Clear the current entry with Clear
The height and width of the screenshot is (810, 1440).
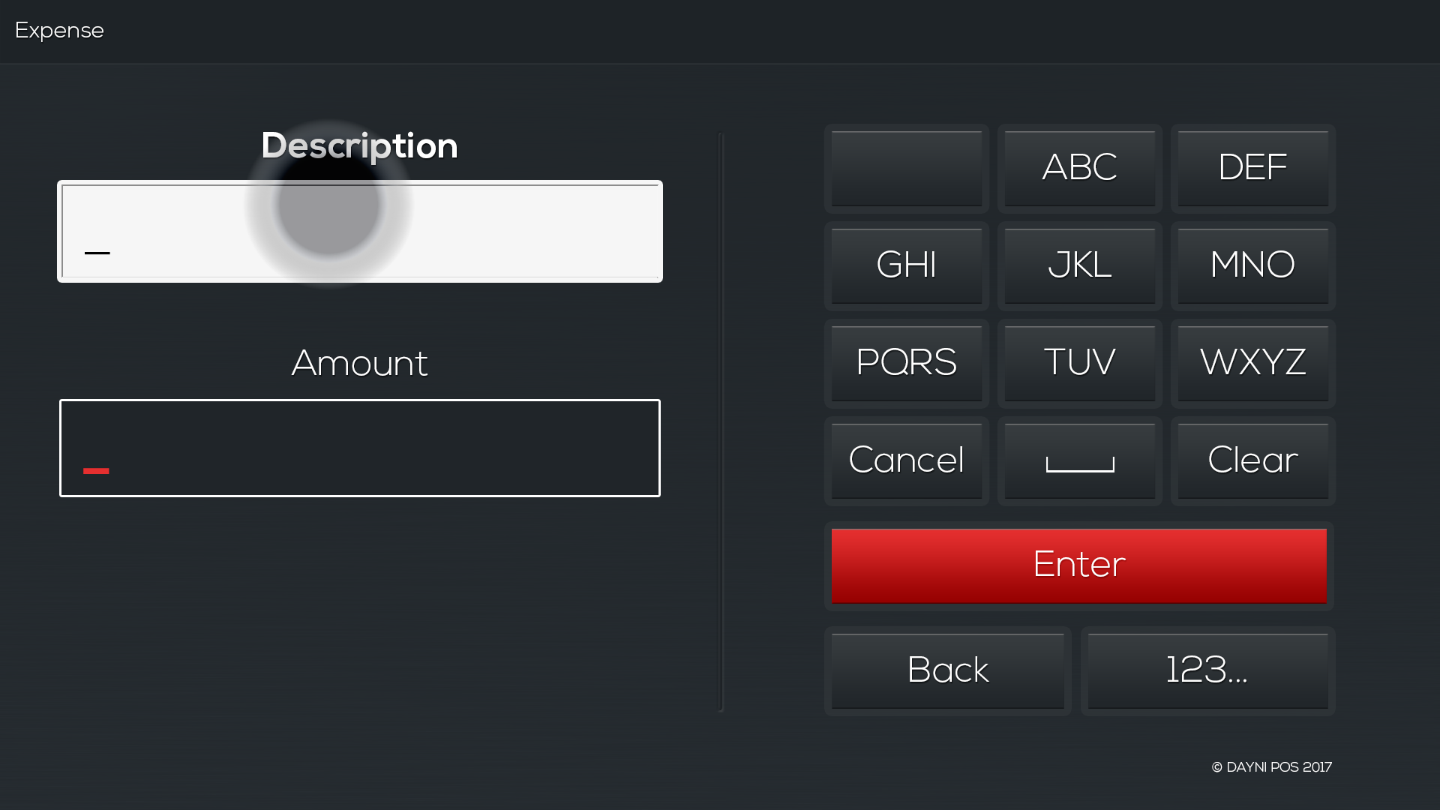[1252, 460]
